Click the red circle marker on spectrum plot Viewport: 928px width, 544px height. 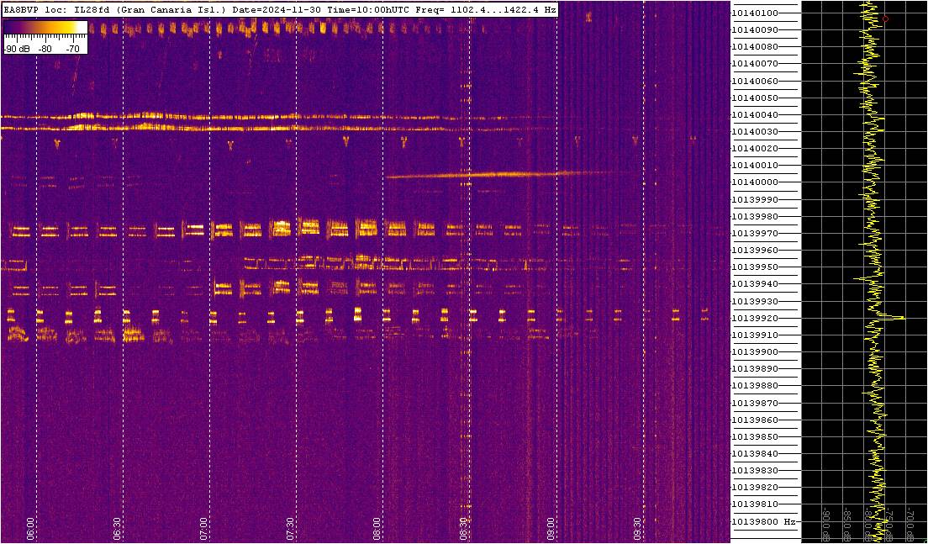click(885, 19)
